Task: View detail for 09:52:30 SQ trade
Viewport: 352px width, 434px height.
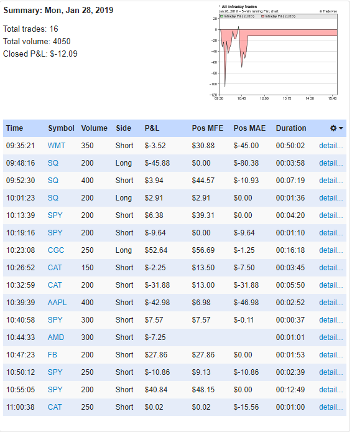Action: (331, 181)
